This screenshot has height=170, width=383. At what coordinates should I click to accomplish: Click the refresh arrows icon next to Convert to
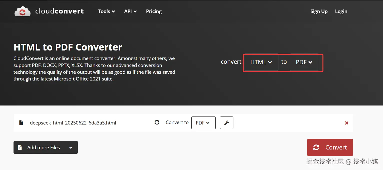(157, 122)
